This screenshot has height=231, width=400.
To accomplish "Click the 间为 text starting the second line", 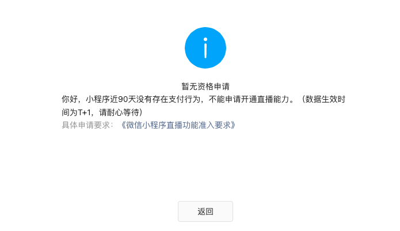I will click(70, 112).
